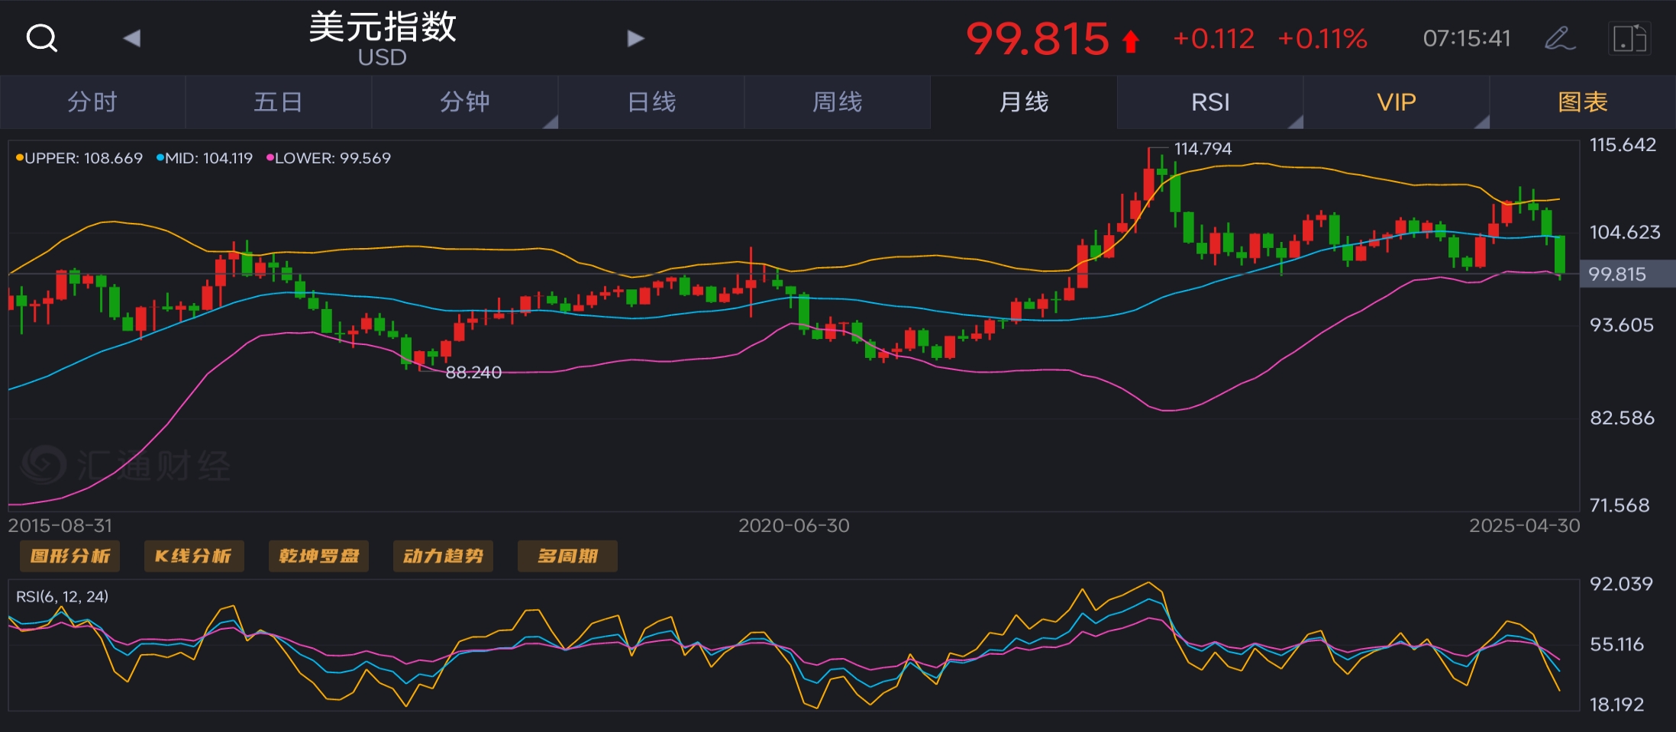Image resolution: width=1676 pixels, height=732 pixels.
Task: Launch the 乾坤罗盘 tool
Action: 318,556
